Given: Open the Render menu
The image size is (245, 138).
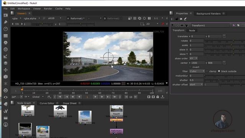Looking at the screenshot, I should tap(48, 8).
